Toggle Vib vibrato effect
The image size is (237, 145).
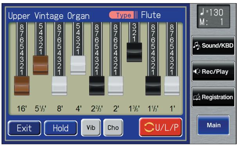pyautogui.click(x=91, y=128)
